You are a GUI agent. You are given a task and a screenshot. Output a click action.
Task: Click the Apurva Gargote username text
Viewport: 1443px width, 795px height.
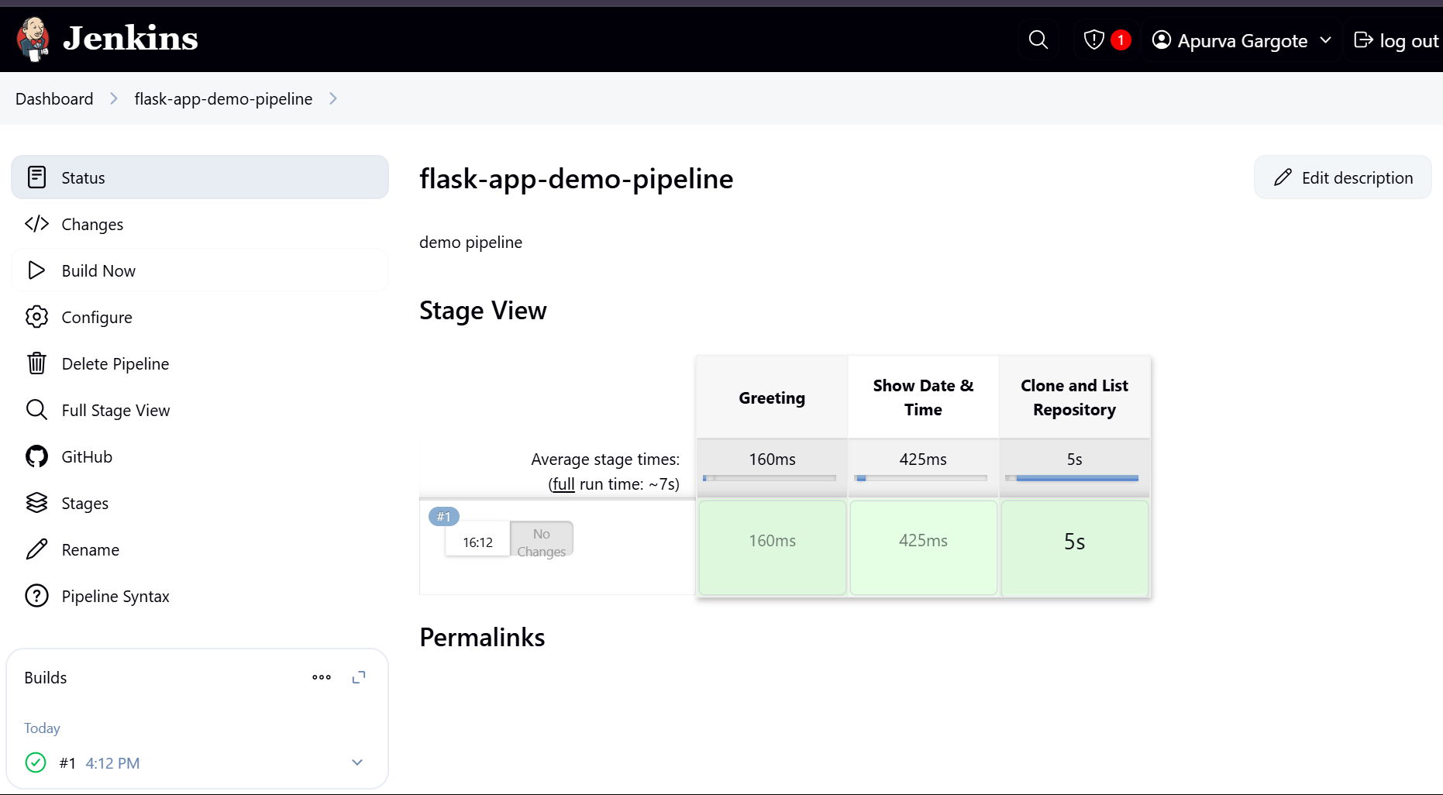click(1242, 40)
